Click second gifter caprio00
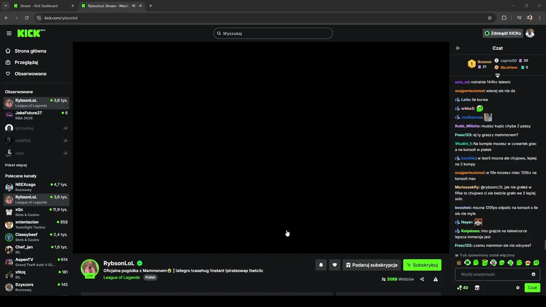 (x=508, y=61)
